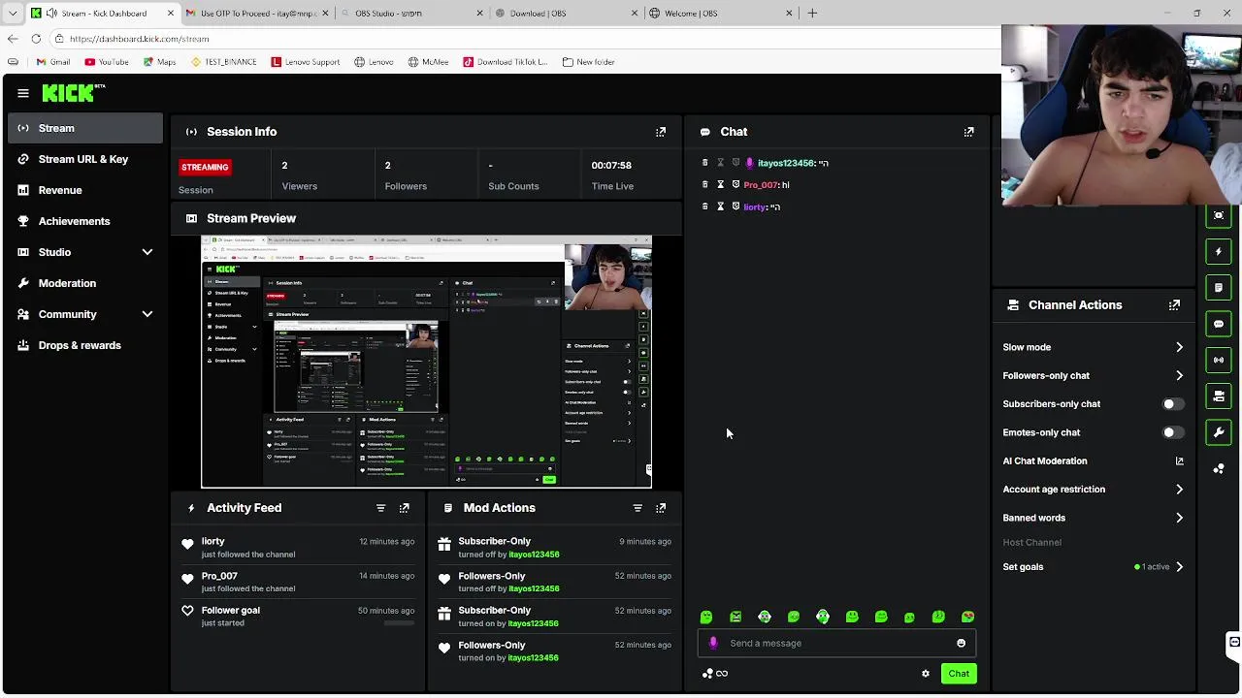Toggle Subscribers-only chat switch

(x=1172, y=404)
